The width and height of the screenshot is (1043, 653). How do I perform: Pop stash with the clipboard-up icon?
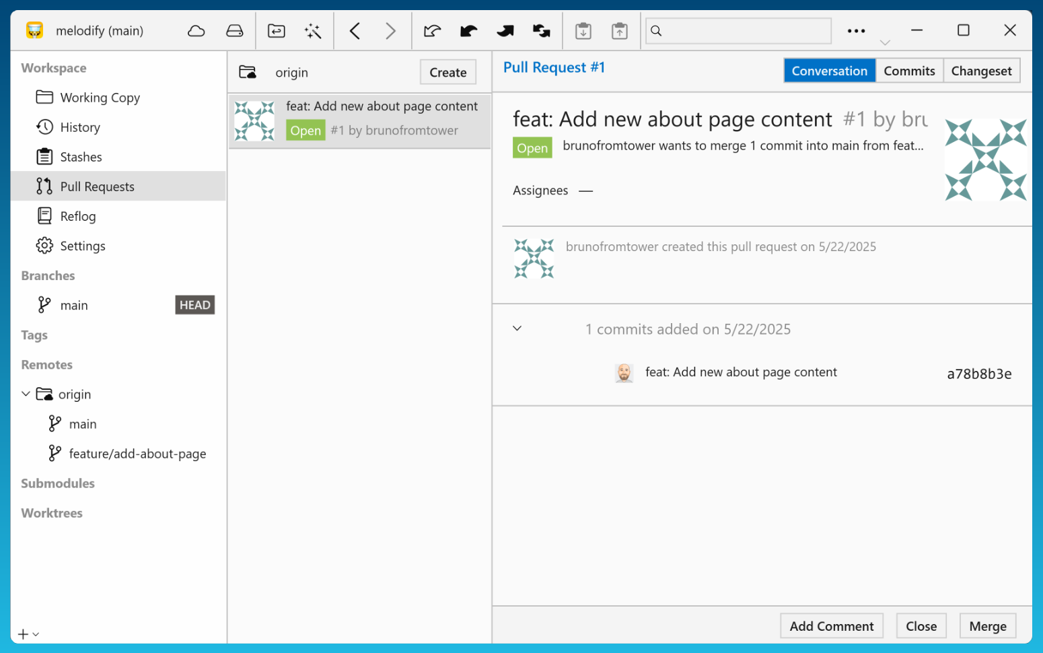click(619, 30)
